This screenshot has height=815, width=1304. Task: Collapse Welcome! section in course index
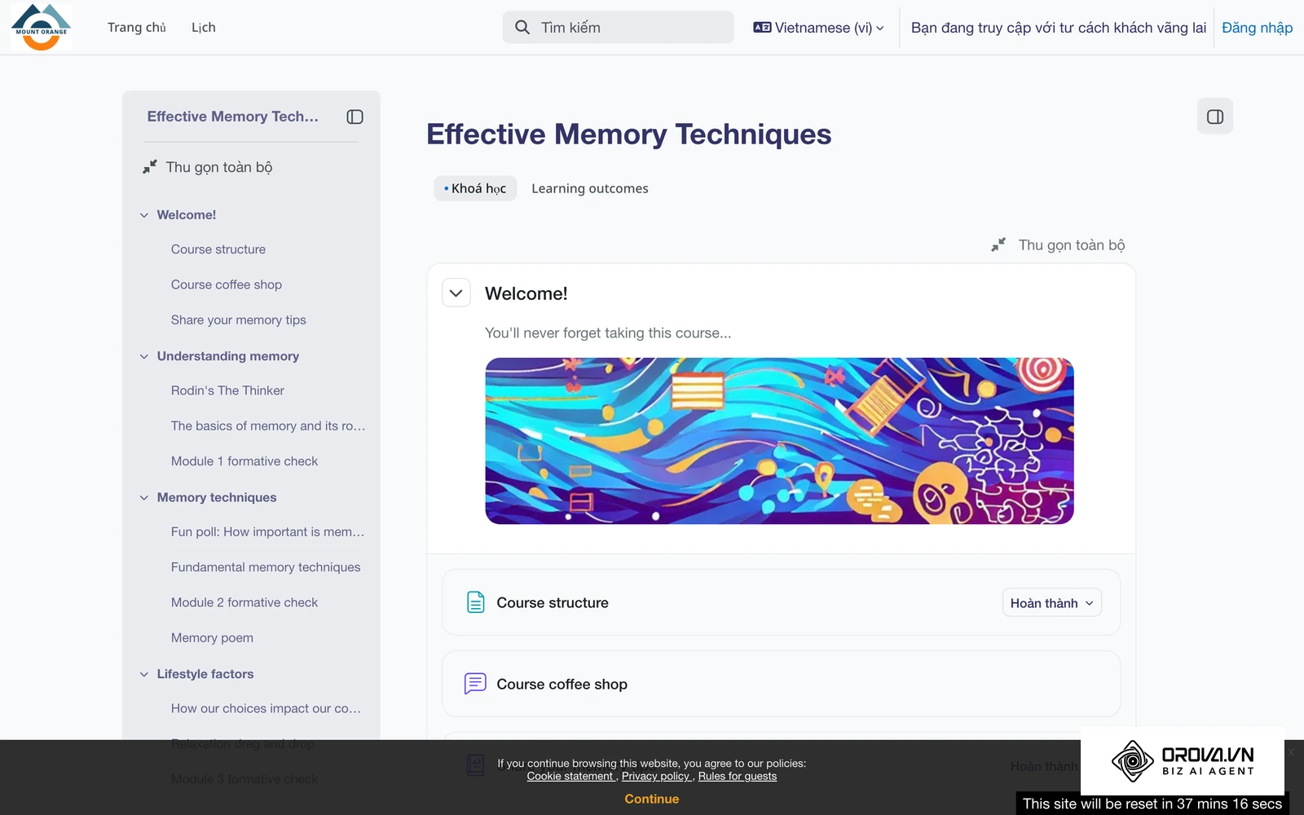pos(144,215)
